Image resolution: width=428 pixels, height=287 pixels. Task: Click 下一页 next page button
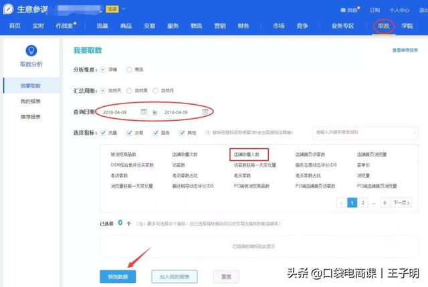point(401,203)
